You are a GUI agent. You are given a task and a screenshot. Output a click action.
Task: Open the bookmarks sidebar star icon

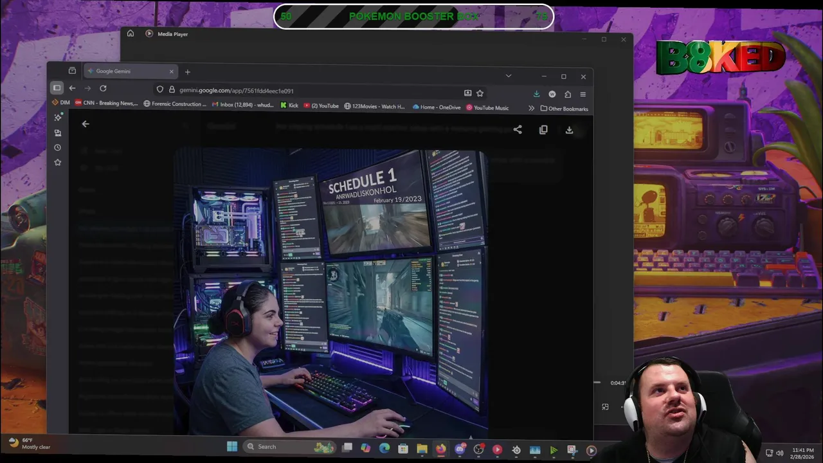58,163
